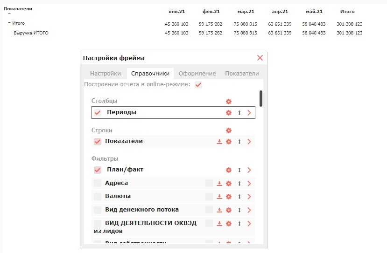This screenshot has height=253, width=387.
Task: Click move arrows icon on ВИД ДЕЯТЕЛЬНОСТИ ОКВЭД
Action: click(x=239, y=224)
